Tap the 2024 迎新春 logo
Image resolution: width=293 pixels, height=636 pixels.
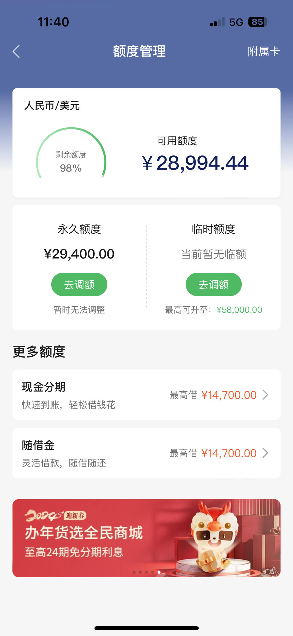pyautogui.click(x=55, y=515)
